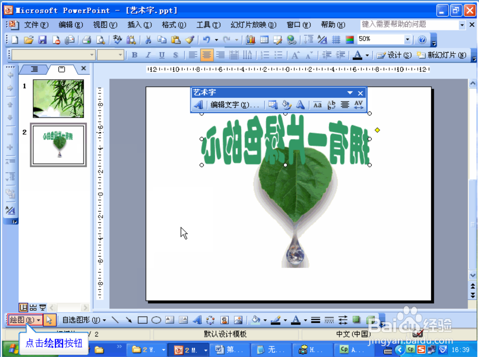The height and width of the screenshot is (357, 479).
Task: Toggle WordArt Vertical Text
Action: (x=331, y=105)
